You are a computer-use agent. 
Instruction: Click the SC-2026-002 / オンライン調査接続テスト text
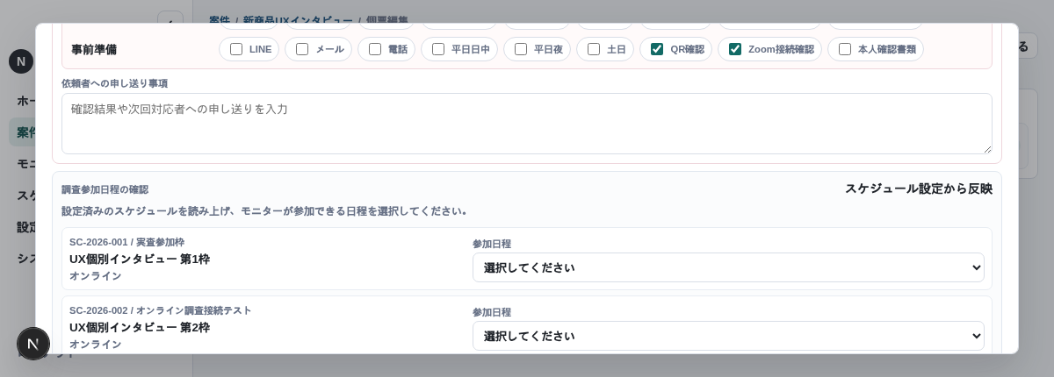click(x=161, y=310)
